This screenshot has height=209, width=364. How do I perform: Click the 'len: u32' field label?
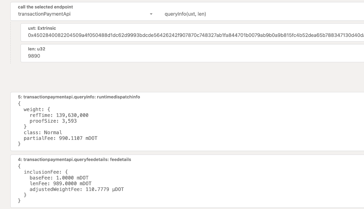tap(34, 49)
